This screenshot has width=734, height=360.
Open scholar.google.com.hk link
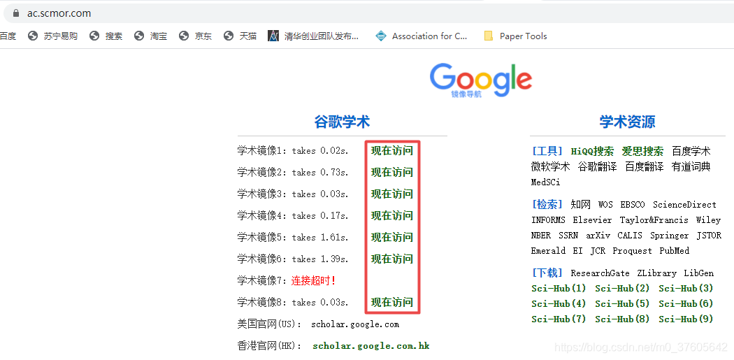point(370,346)
